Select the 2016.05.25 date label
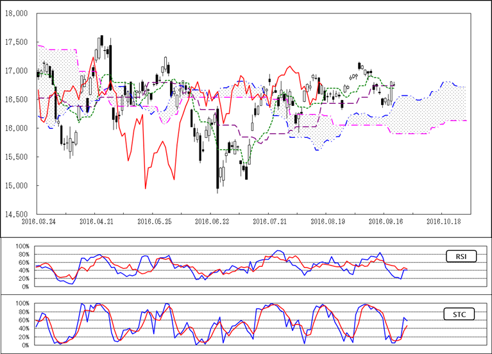This screenshot has height=354, width=492. pos(153,221)
